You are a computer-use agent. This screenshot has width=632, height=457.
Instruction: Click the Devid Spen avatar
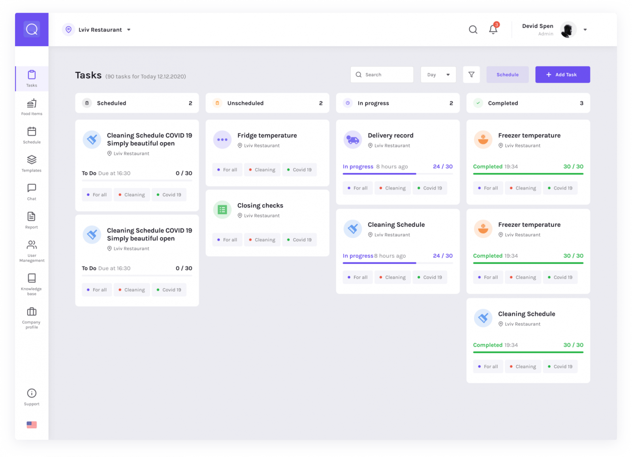coord(568,30)
